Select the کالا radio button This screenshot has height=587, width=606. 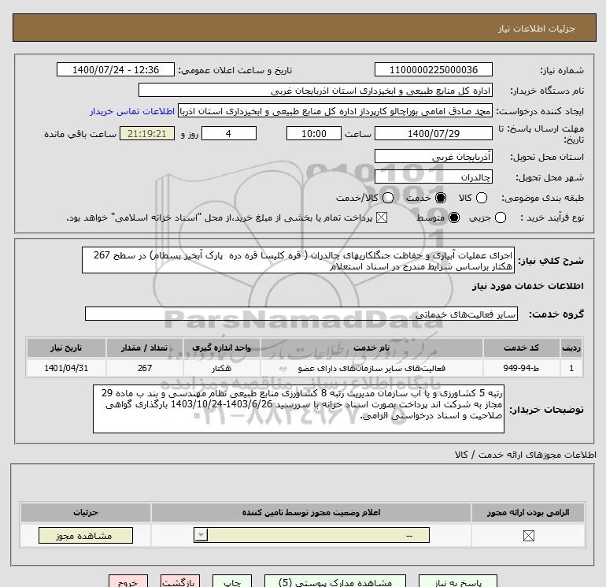(x=482, y=198)
